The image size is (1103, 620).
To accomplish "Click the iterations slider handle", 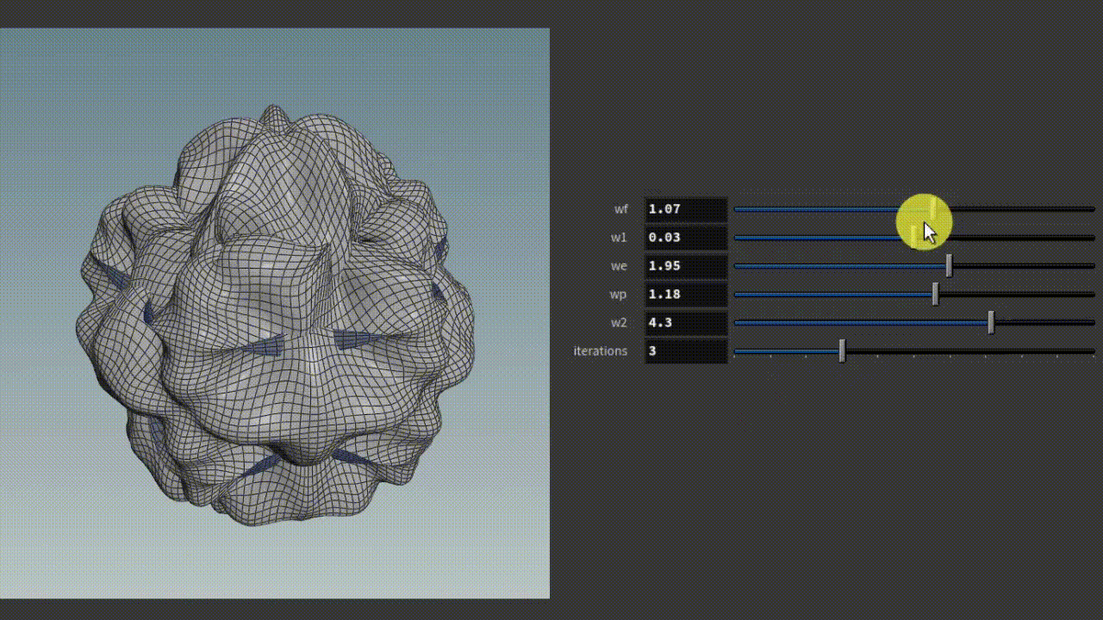I will [x=842, y=351].
